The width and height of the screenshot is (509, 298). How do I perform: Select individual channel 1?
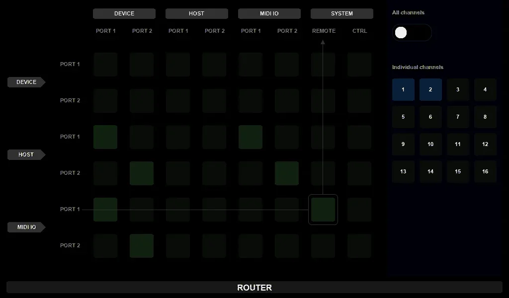point(403,89)
